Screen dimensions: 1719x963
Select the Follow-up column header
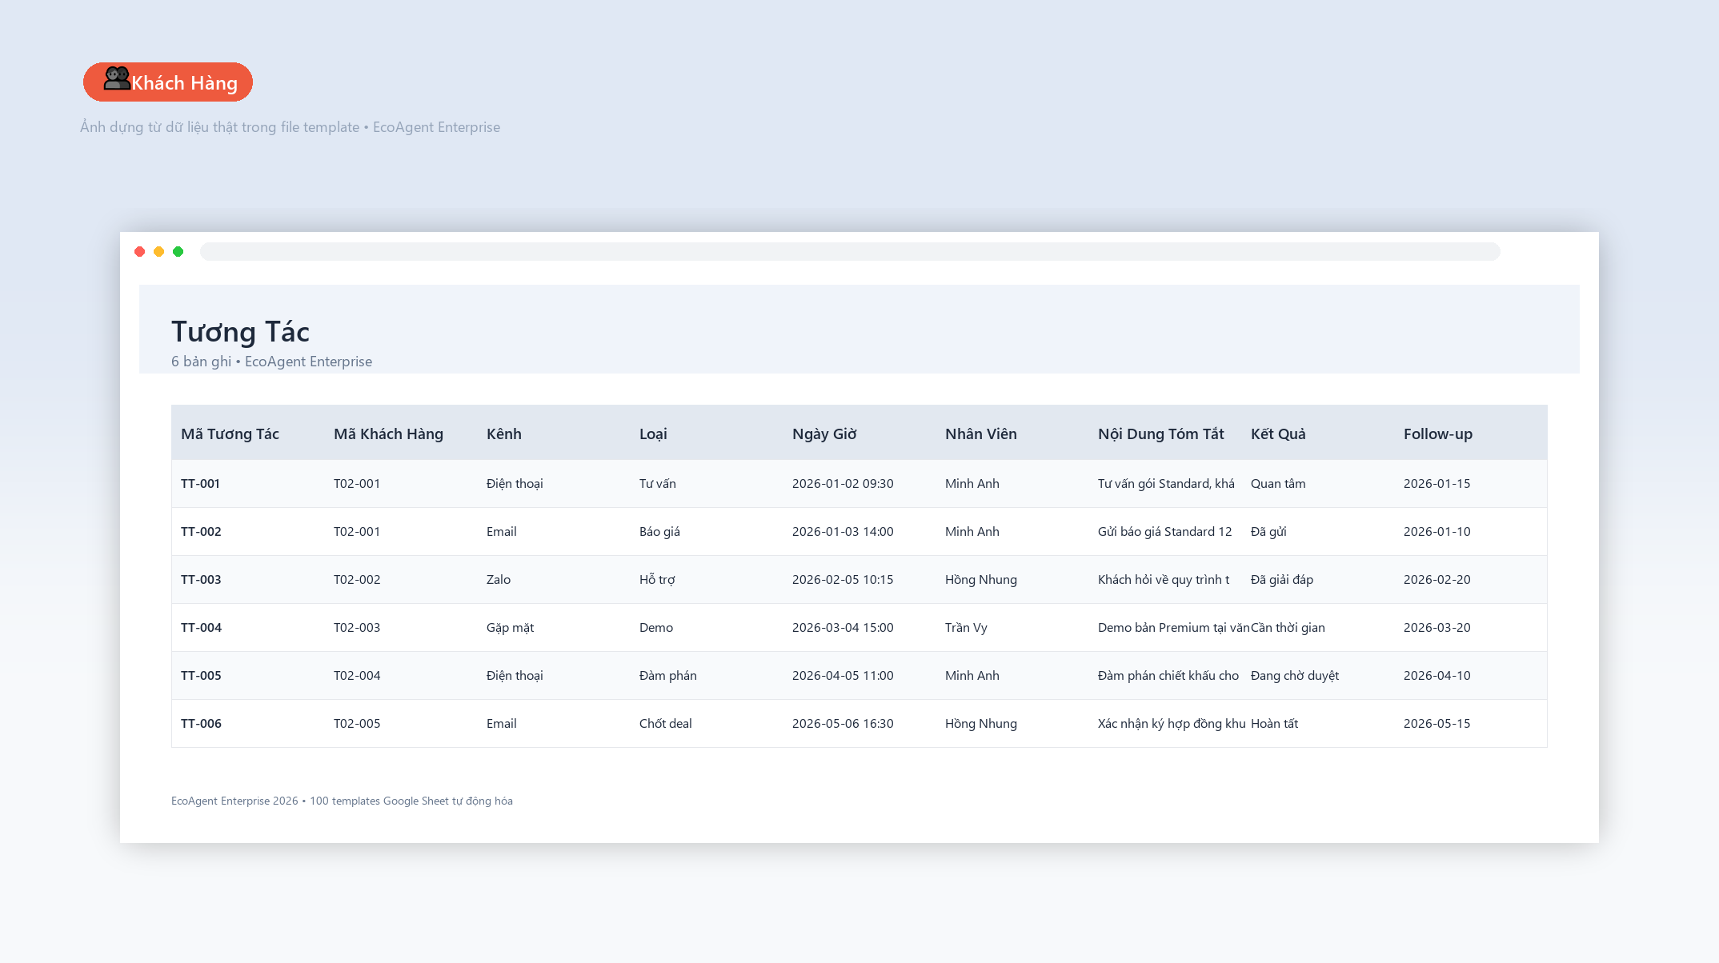click(1438, 434)
